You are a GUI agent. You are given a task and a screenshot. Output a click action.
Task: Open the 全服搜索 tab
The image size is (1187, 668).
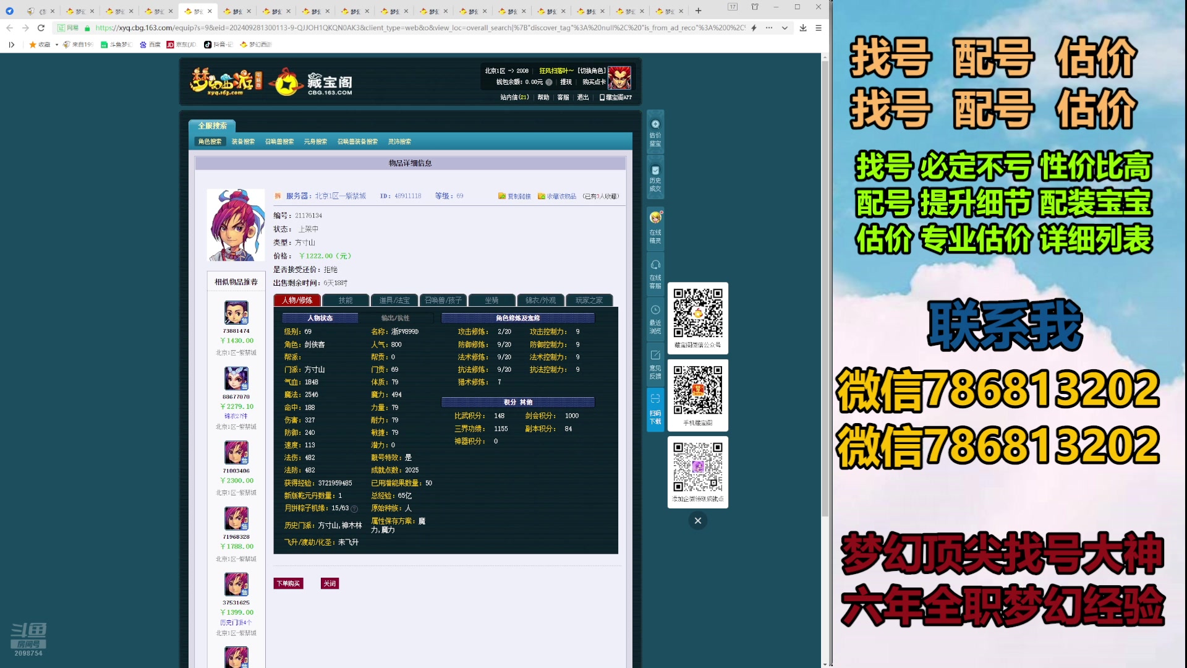212,126
